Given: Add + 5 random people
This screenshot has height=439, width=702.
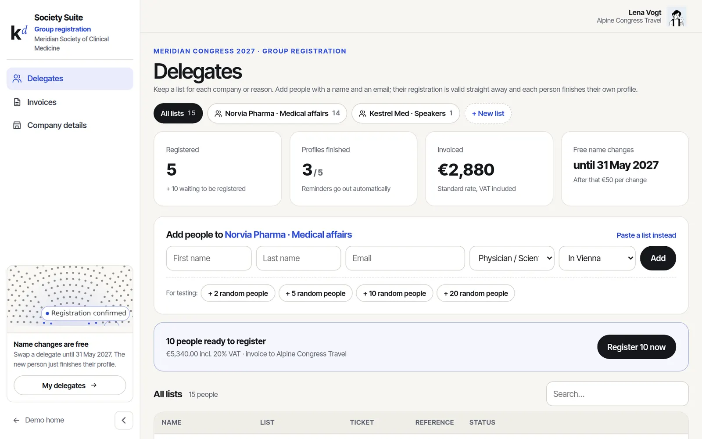Looking at the screenshot, I should point(315,293).
